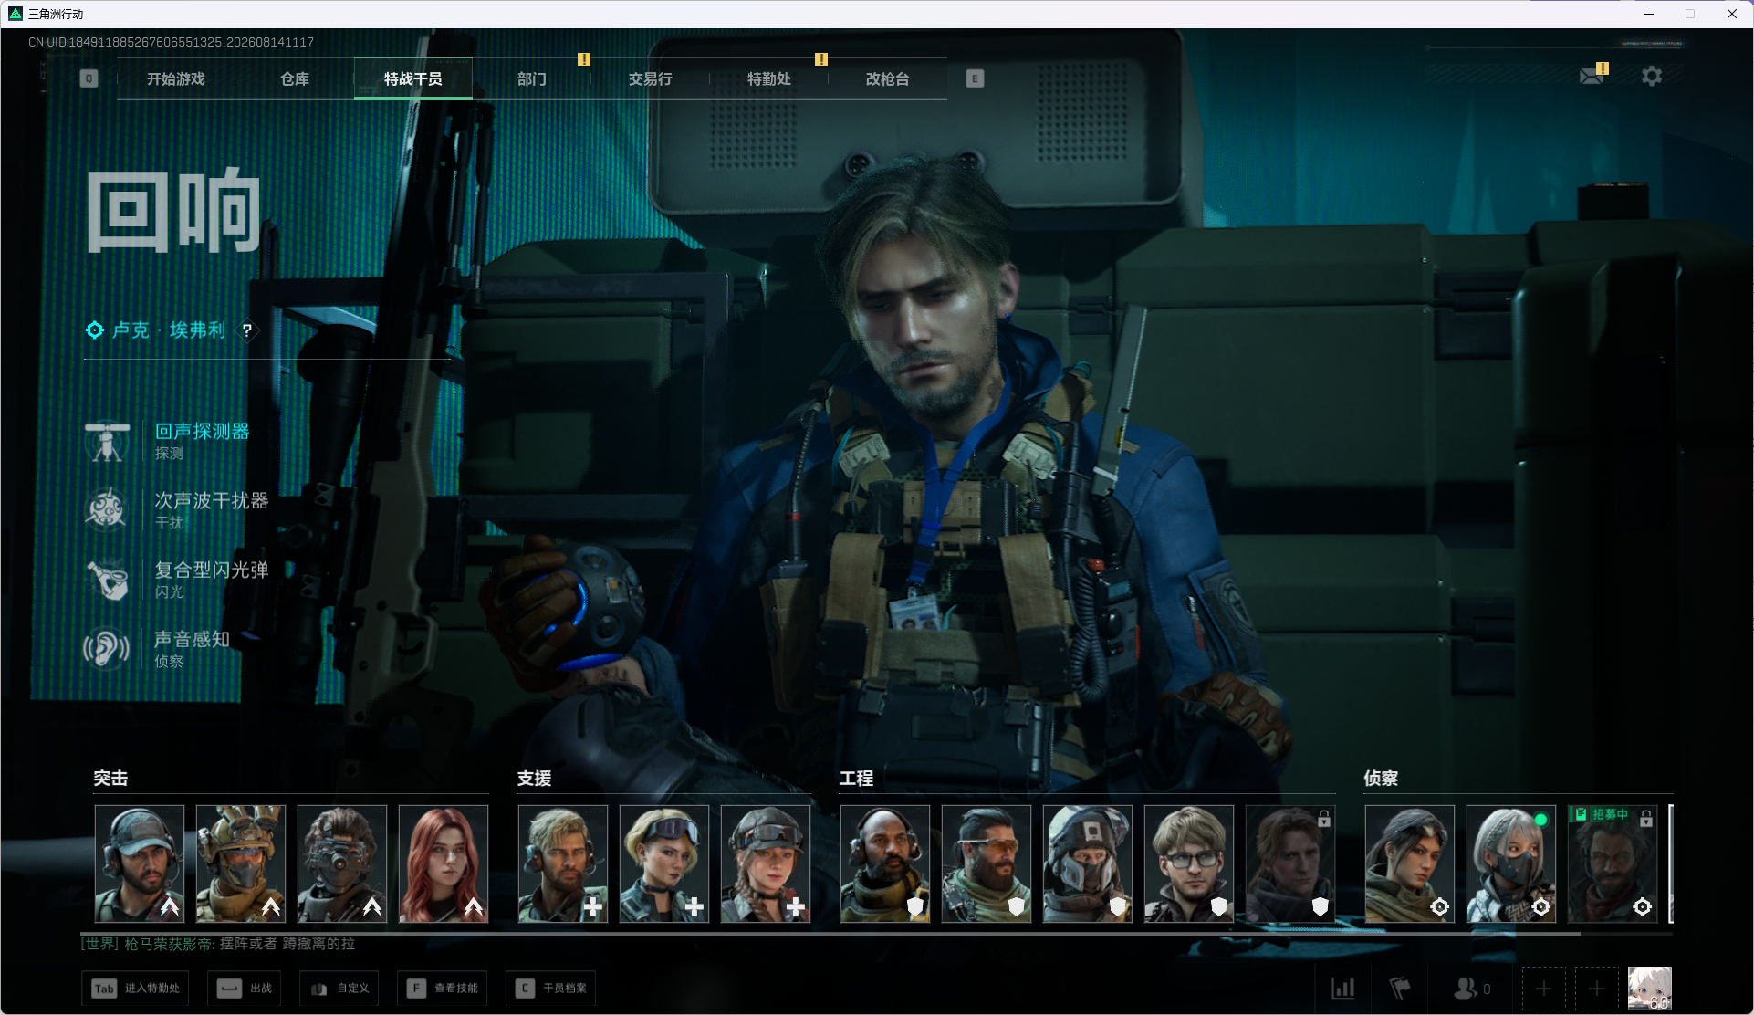Select the white-haired masked 侦察 operator
This screenshot has height=1015, width=1754.
[1511, 863]
